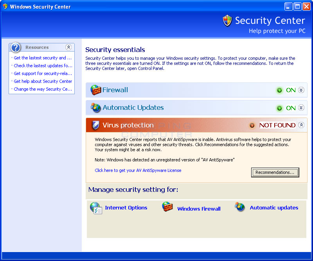Expand the Firewall section chevron
Image resolution: width=313 pixels, height=261 pixels.
pyautogui.click(x=301, y=90)
